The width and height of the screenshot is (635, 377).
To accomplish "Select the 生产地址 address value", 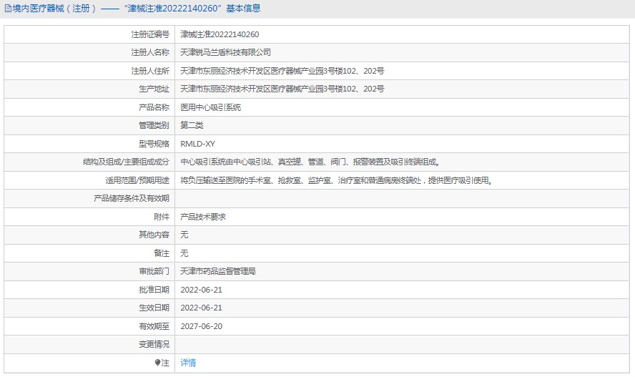I will coord(282,89).
